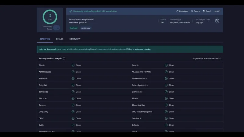The width and height of the screenshot is (244, 137).
Task: Select the Certego vendor name
Action: (x=42, y=105)
